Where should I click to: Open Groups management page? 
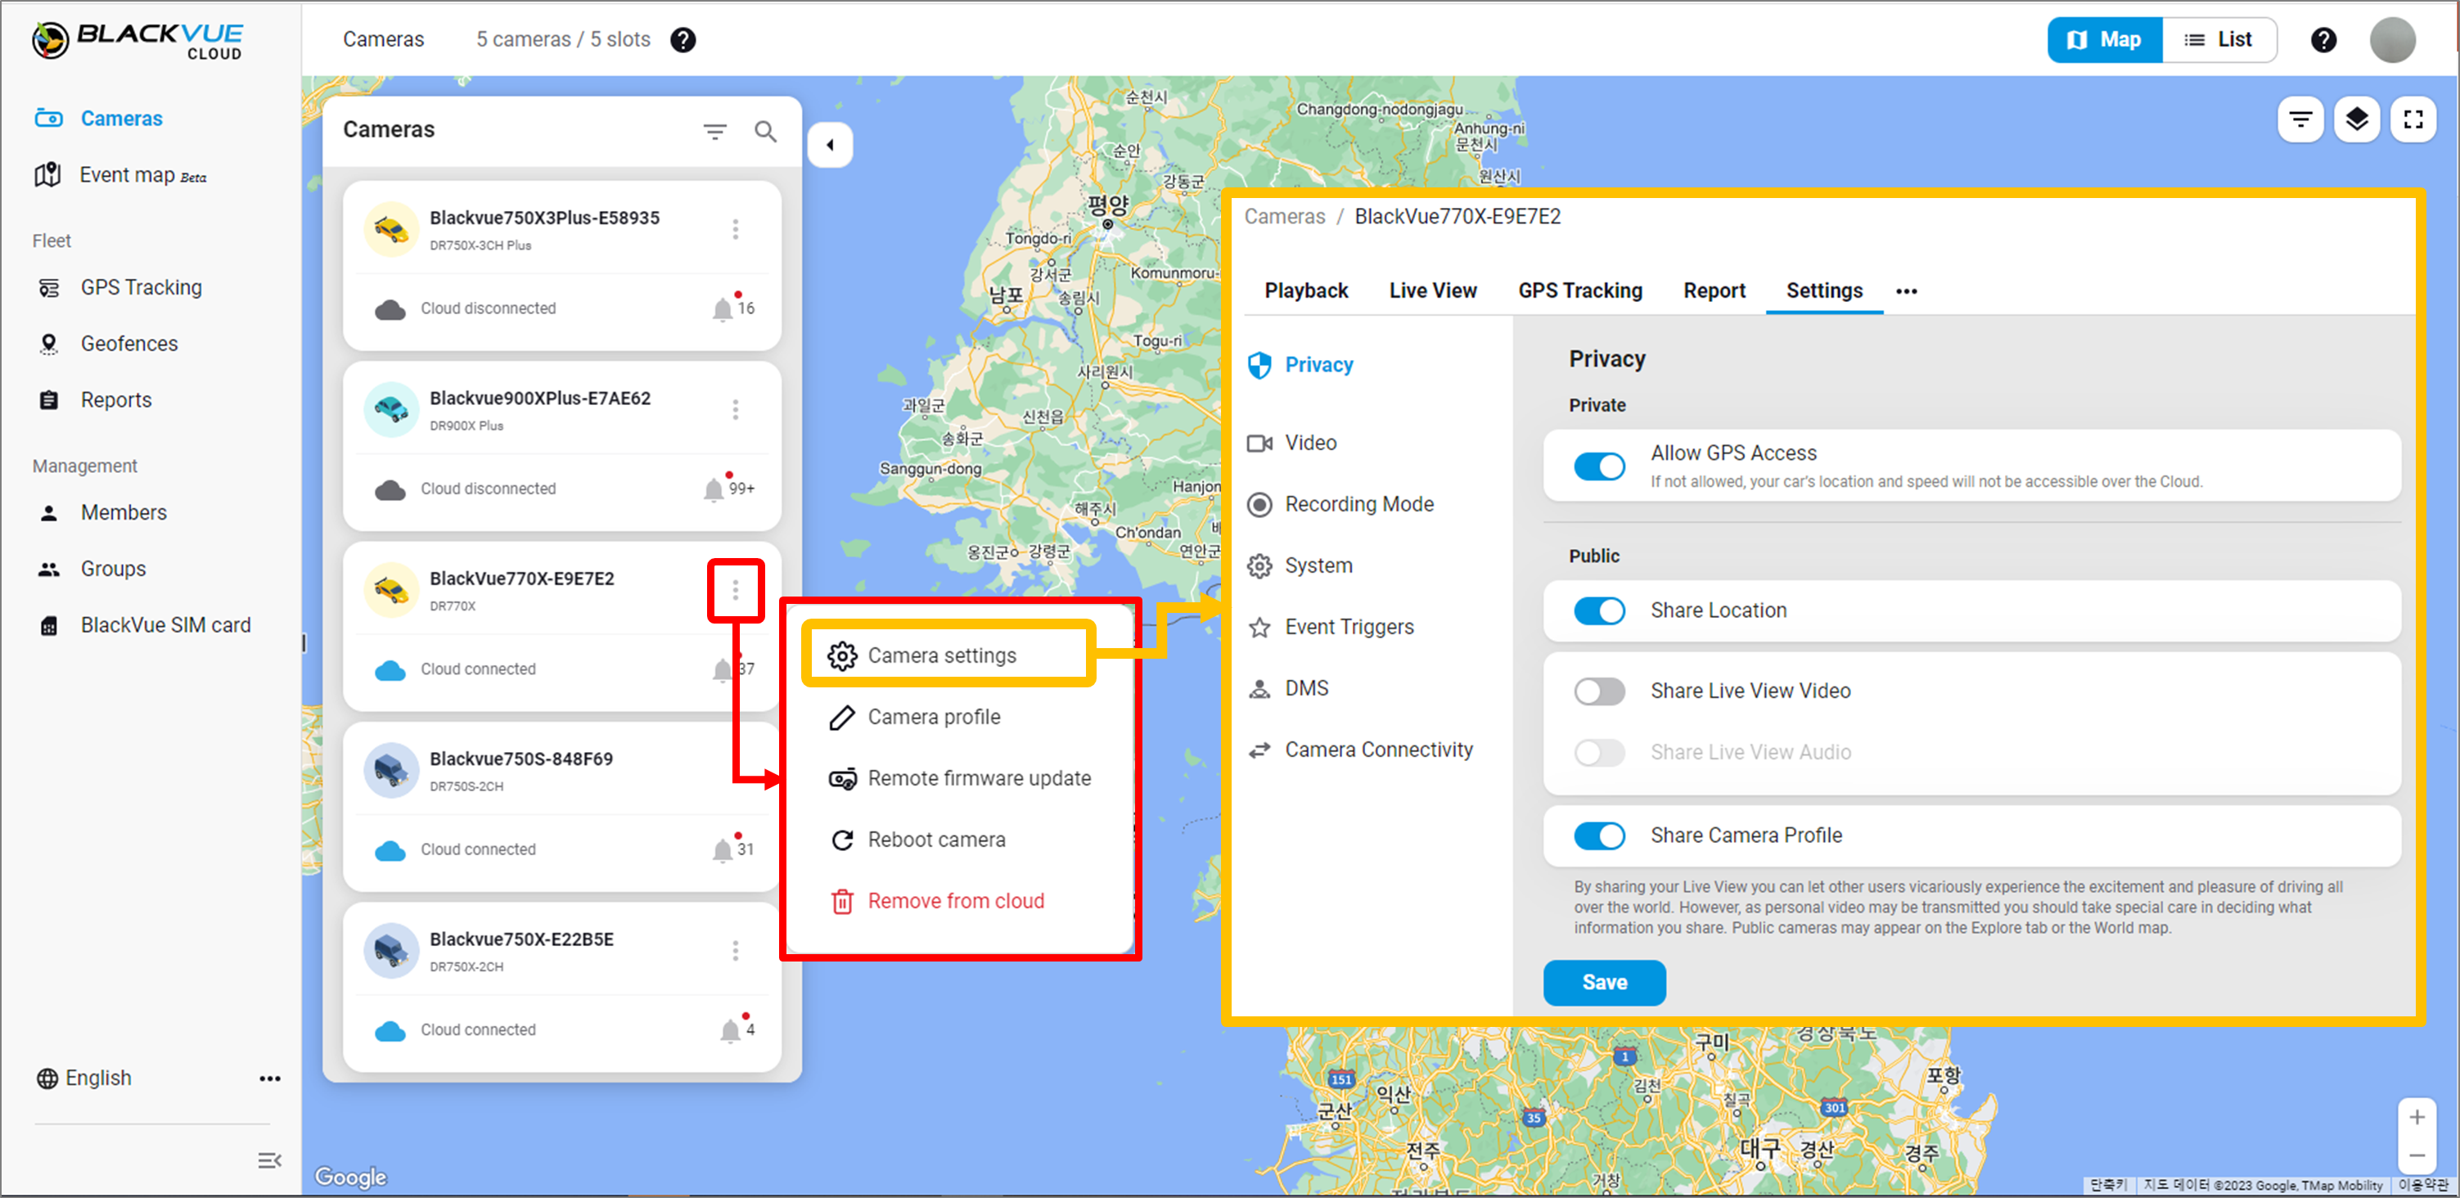pyautogui.click(x=92, y=569)
